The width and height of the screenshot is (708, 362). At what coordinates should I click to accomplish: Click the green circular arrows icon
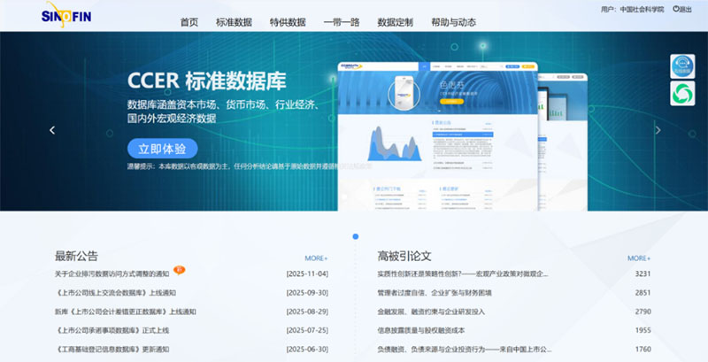[682, 93]
